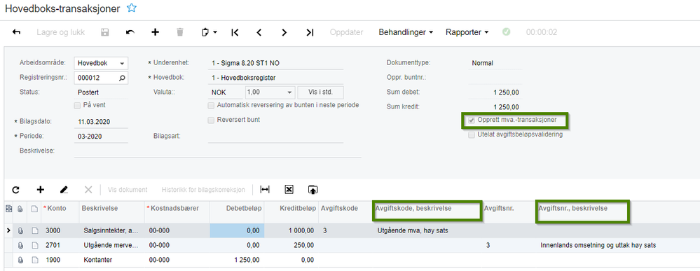700x271 pixels.
Task: Add new record with toolbar plus
Action: tap(155, 32)
